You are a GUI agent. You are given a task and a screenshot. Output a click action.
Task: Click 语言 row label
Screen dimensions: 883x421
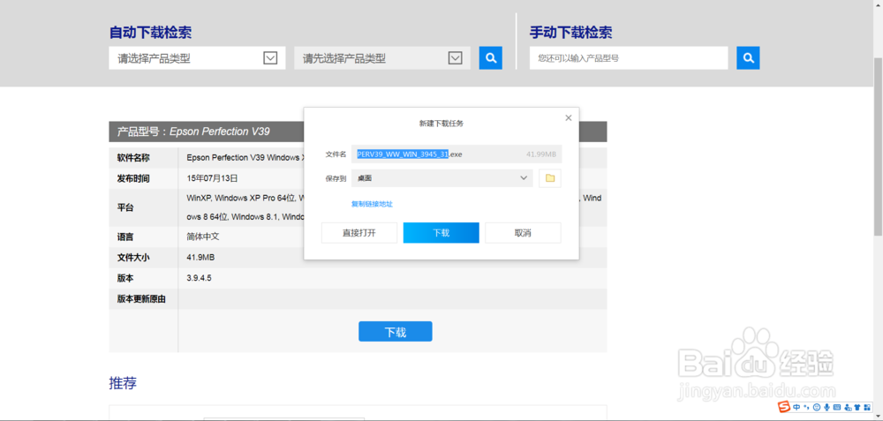tap(125, 237)
